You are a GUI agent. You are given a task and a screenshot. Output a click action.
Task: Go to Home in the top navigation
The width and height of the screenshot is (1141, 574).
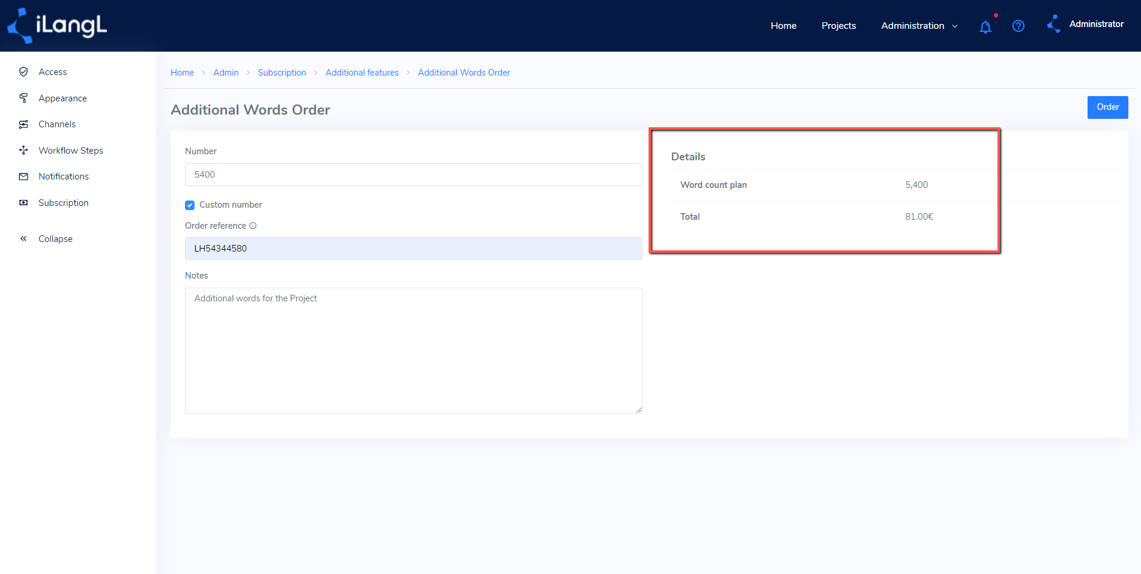click(x=783, y=26)
